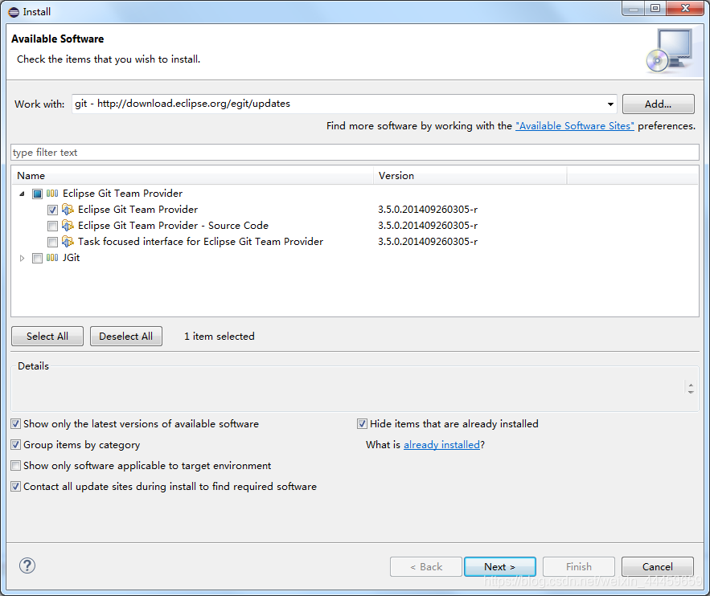Click the Add... button
Image resolution: width=710 pixels, height=596 pixels.
click(658, 104)
